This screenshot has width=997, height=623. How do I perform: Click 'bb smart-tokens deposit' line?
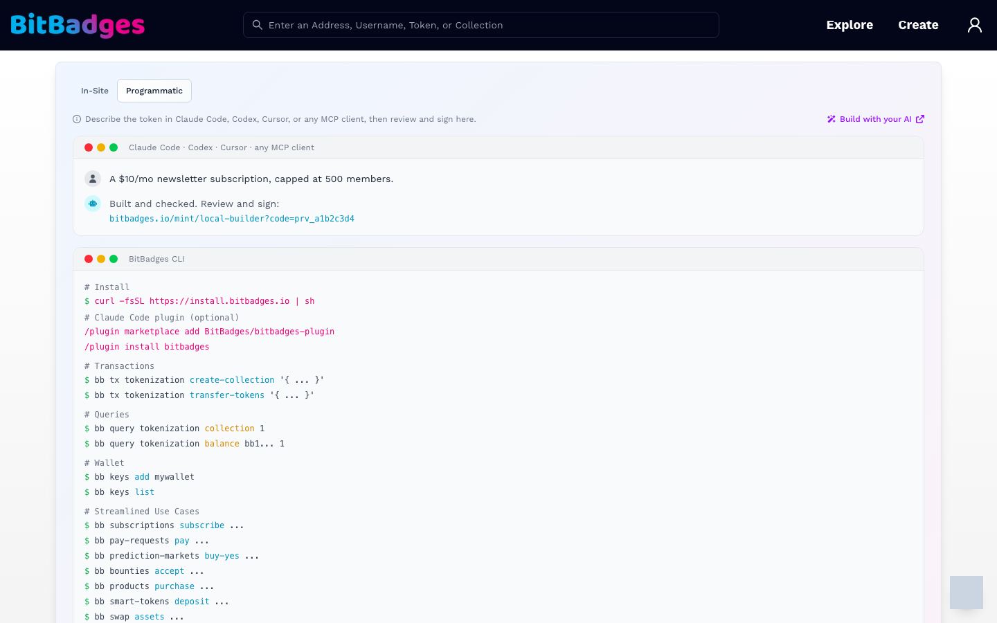pos(156,602)
